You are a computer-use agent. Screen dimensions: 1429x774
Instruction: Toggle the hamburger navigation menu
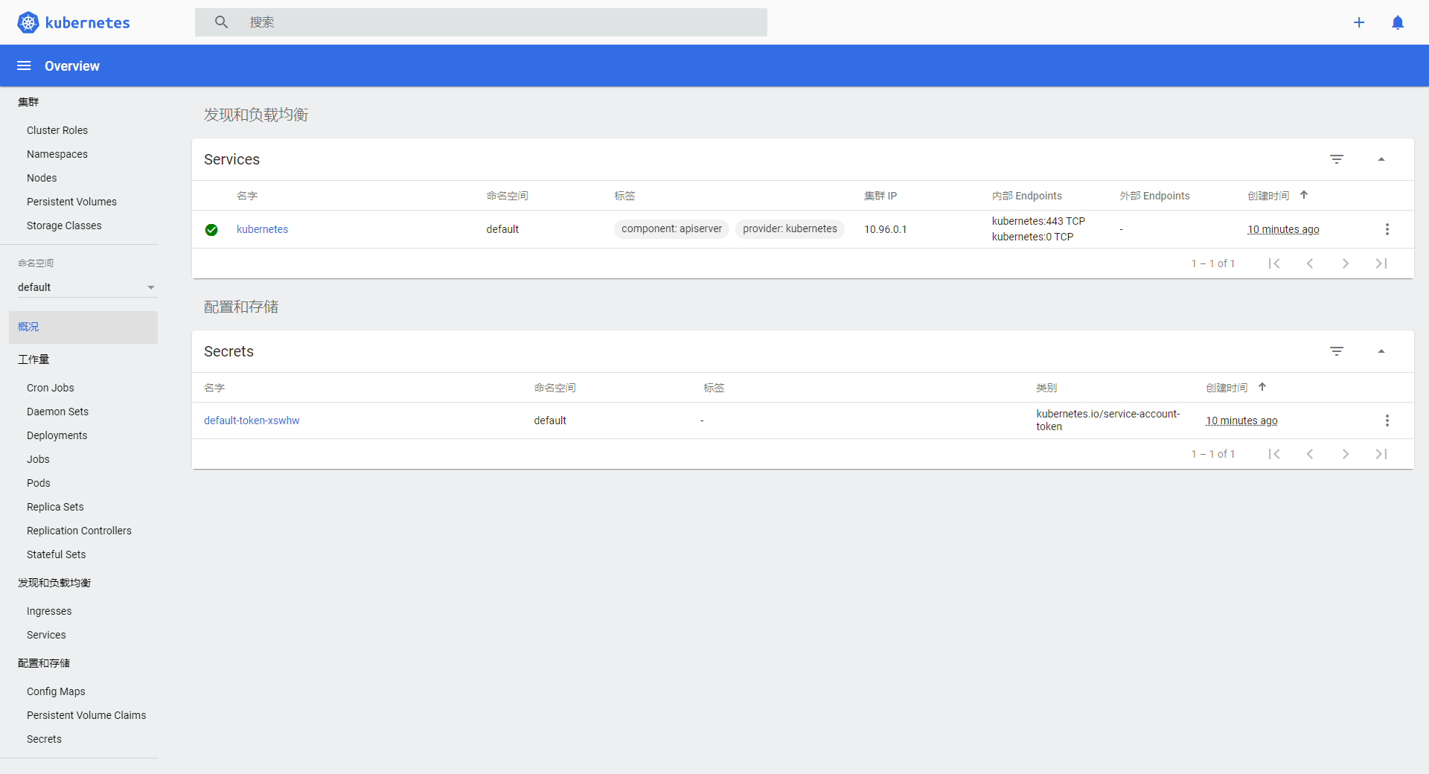click(x=24, y=65)
